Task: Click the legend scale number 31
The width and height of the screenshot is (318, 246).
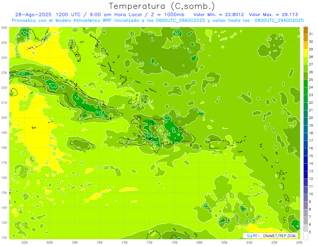Action: click(311, 34)
